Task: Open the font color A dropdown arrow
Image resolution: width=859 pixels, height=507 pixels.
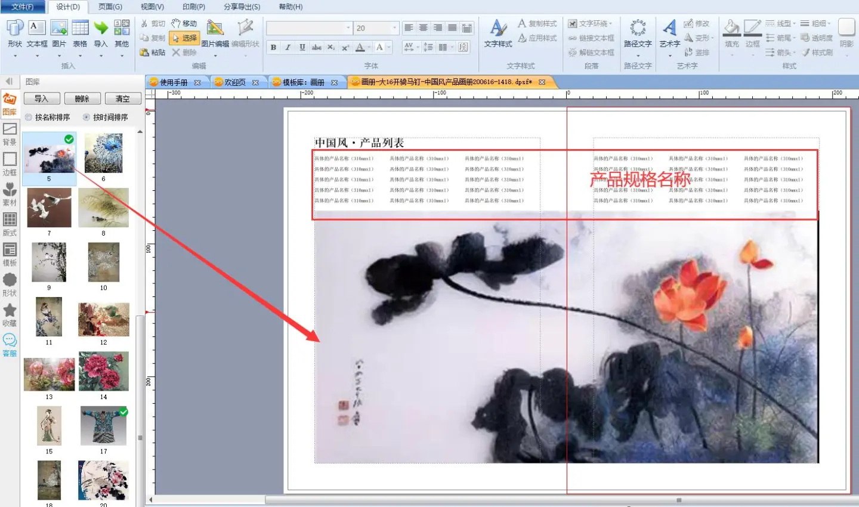Action: (370, 47)
